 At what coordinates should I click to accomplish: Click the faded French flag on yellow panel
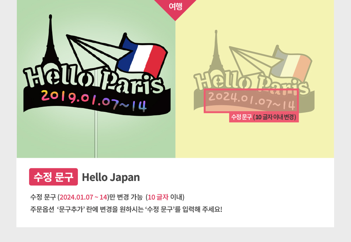point(291,63)
